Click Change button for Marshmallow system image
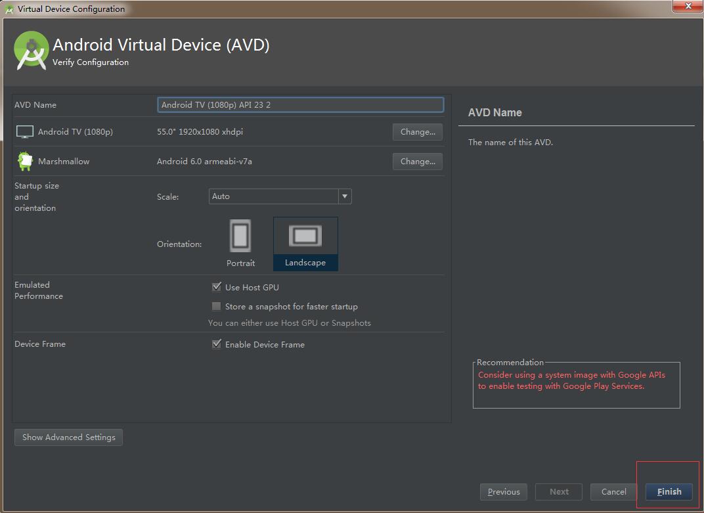This screenshot has height=513, width=704. 418,162
